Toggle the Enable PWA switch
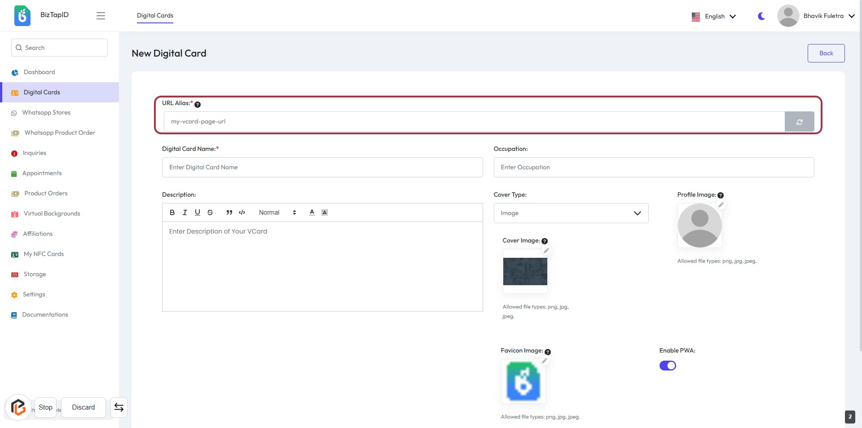 668,366
